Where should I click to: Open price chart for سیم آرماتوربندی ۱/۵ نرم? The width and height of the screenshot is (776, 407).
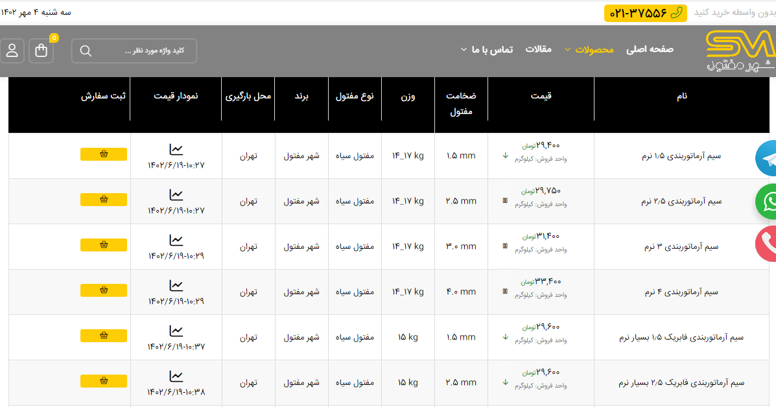coord(176,150)
